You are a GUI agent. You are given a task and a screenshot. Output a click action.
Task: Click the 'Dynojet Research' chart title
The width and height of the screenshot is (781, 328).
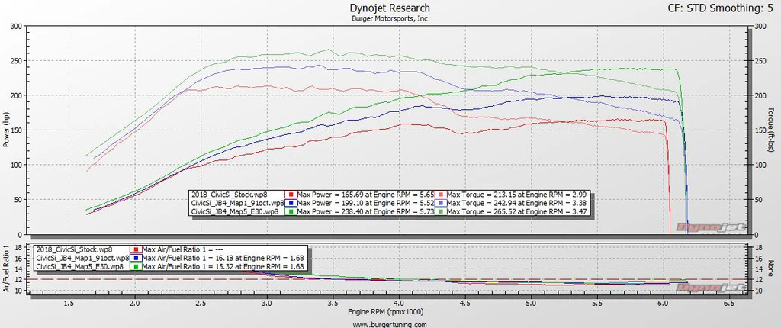(x=390, y=8)
